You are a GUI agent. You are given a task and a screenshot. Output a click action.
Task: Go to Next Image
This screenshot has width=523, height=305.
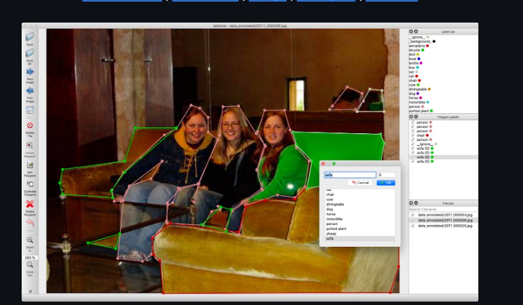[30, 72]
